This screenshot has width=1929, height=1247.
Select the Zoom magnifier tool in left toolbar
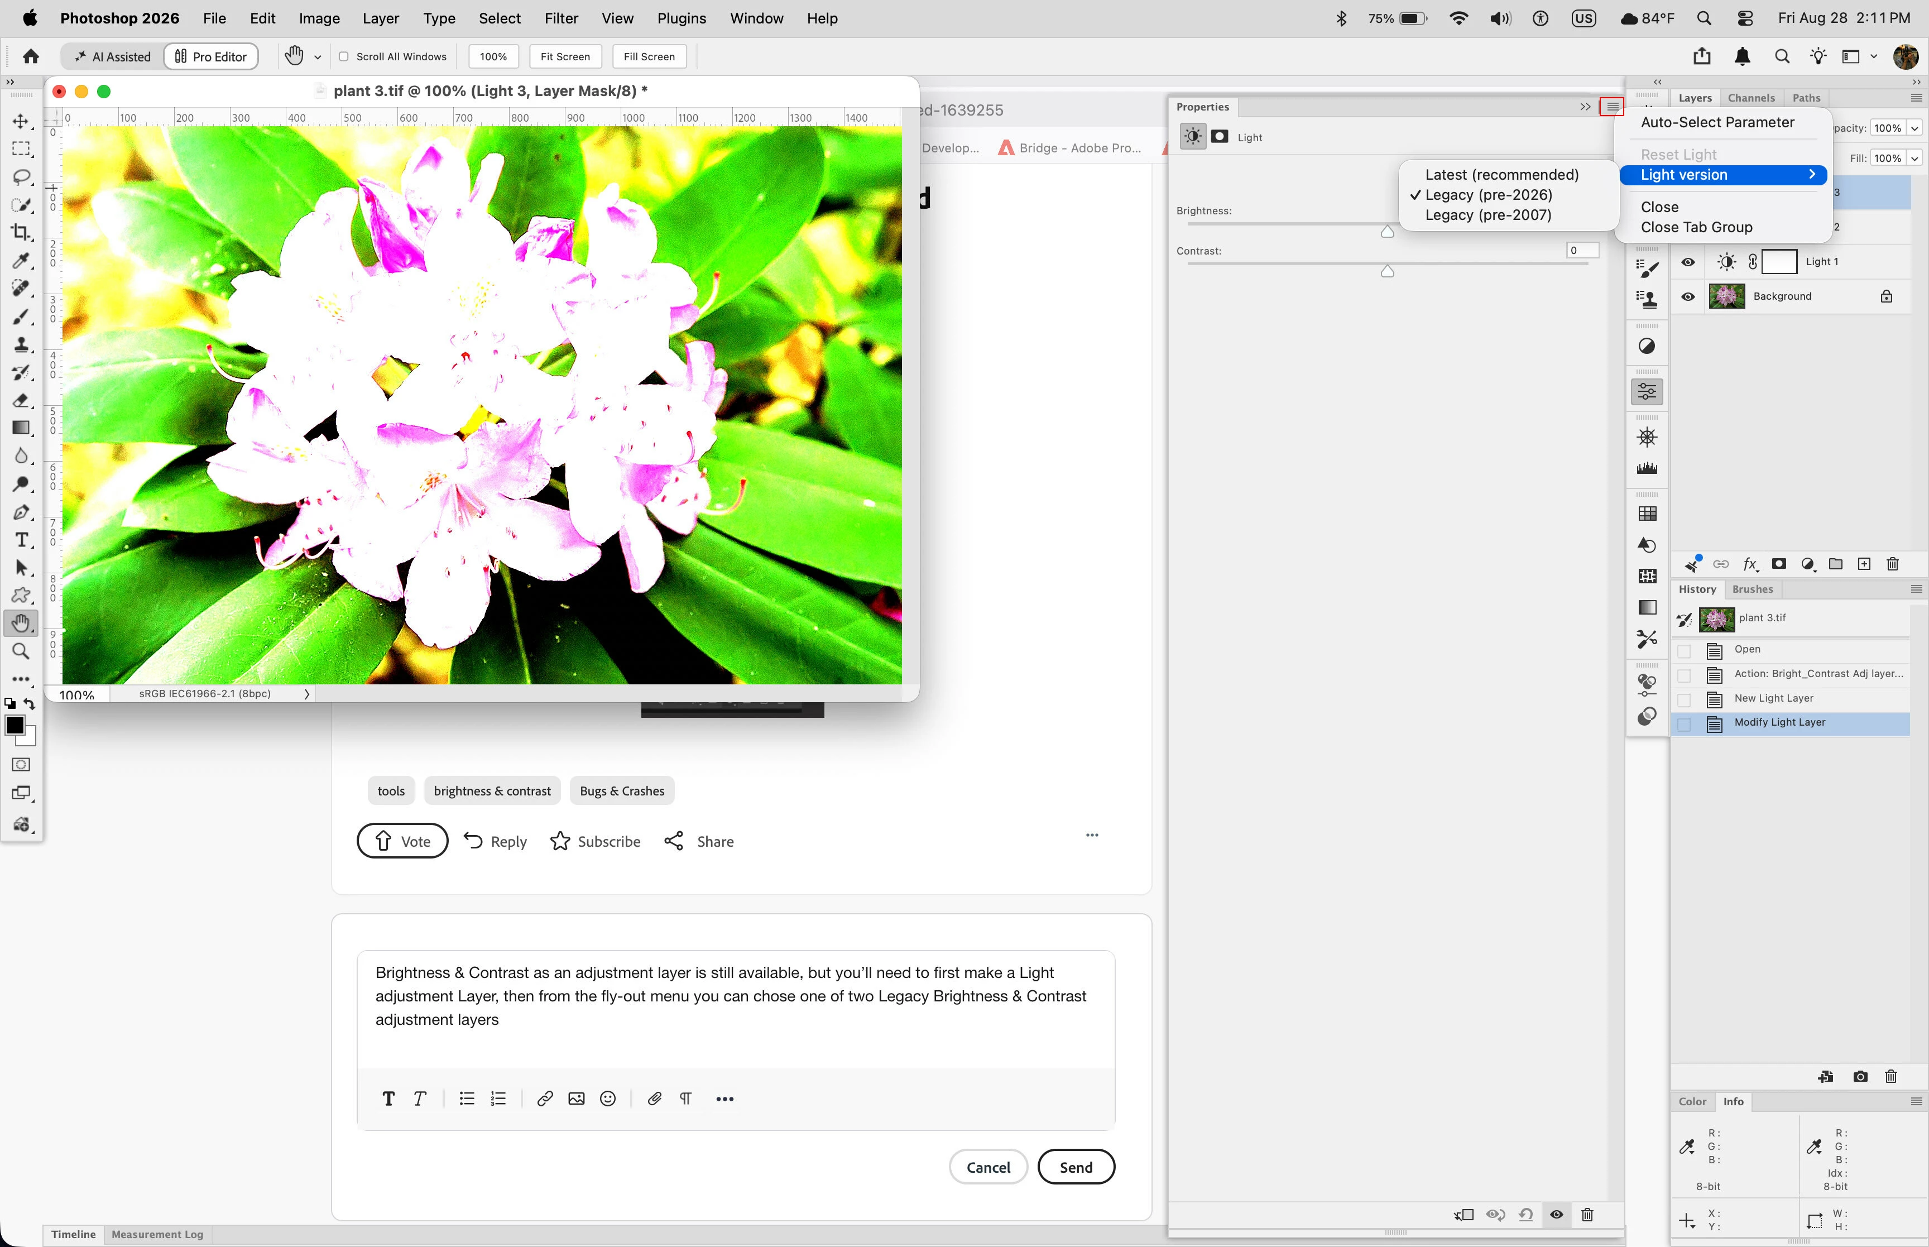point(21,651)
